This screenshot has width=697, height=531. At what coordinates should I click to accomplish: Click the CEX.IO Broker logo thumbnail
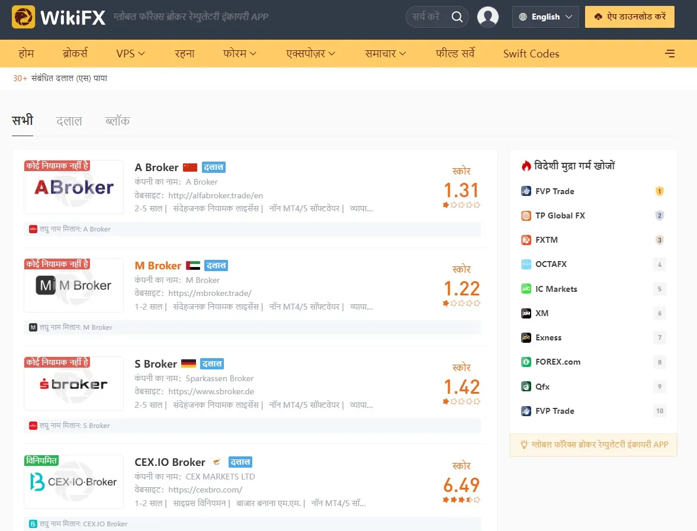[x=74, y=482]
